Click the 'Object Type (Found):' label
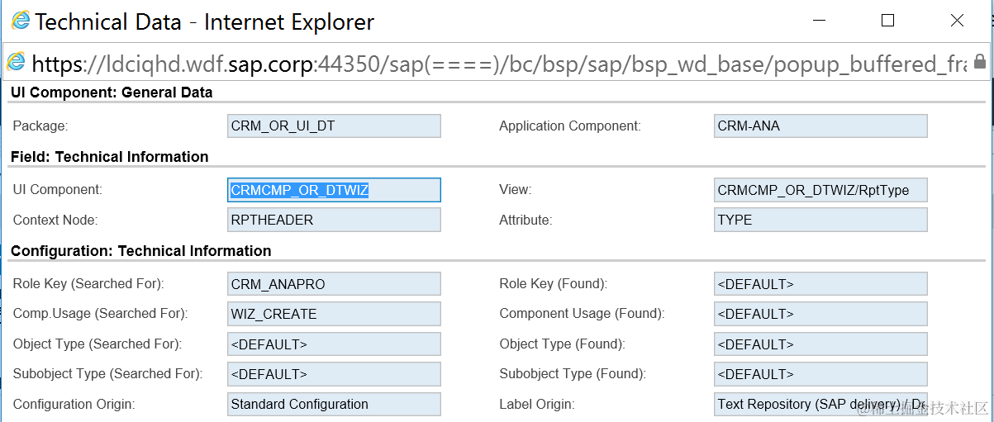The height and width of the screenshot is (422, 994). pyautogui.click(x=562, y=344)
